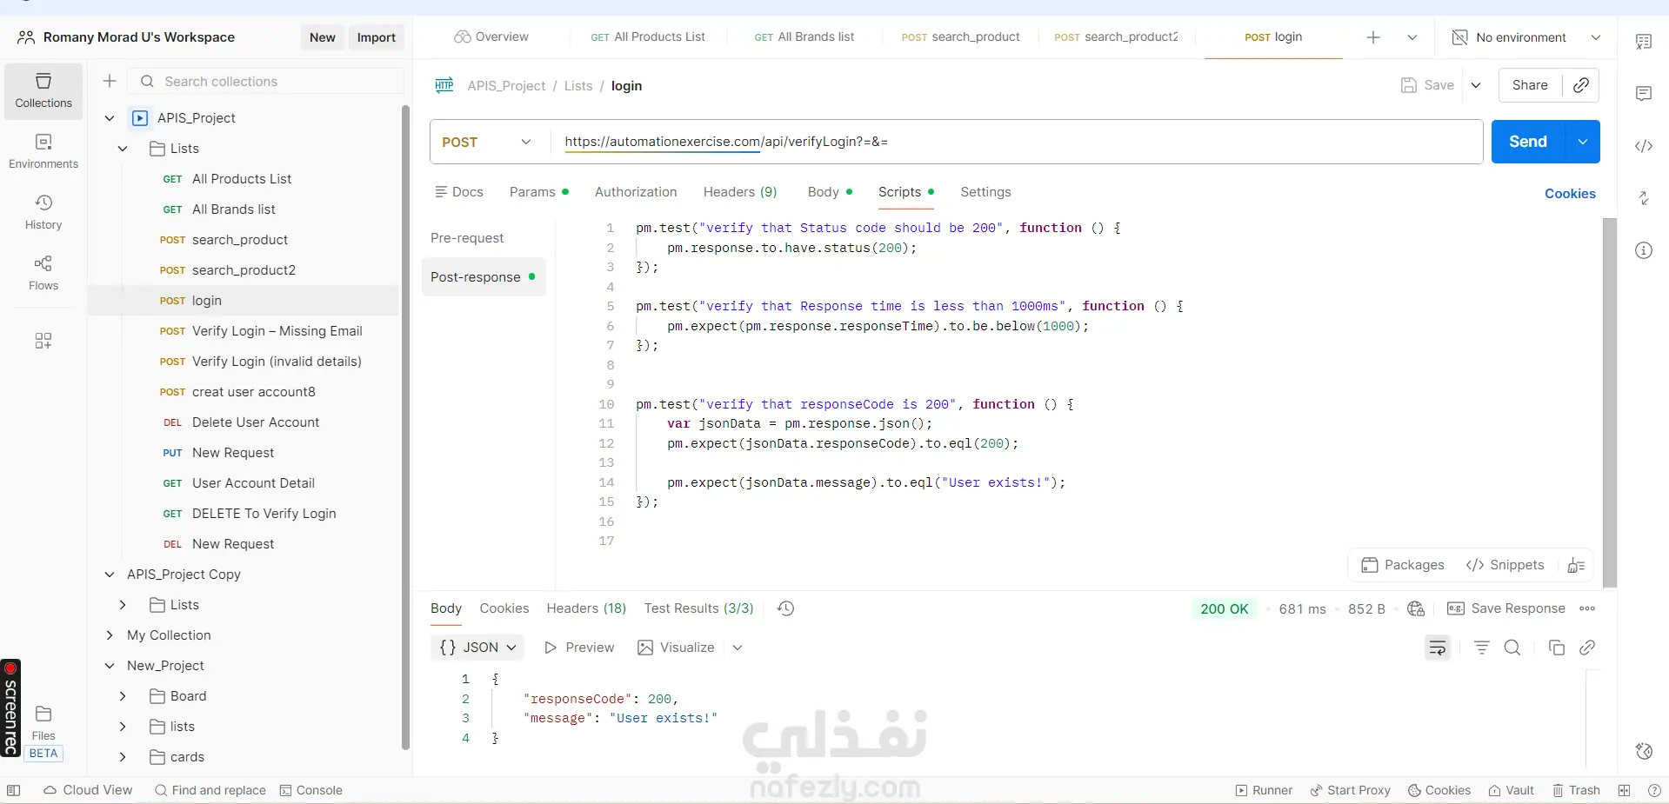Open the related requests icon in right sidebar

point(1643,198)
